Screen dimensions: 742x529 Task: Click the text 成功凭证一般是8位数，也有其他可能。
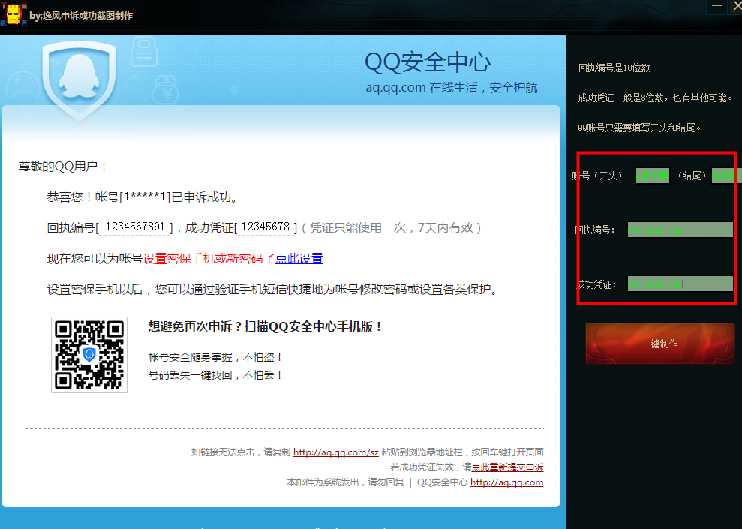pos(656,98)
